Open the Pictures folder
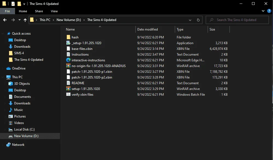 point(20,116)
